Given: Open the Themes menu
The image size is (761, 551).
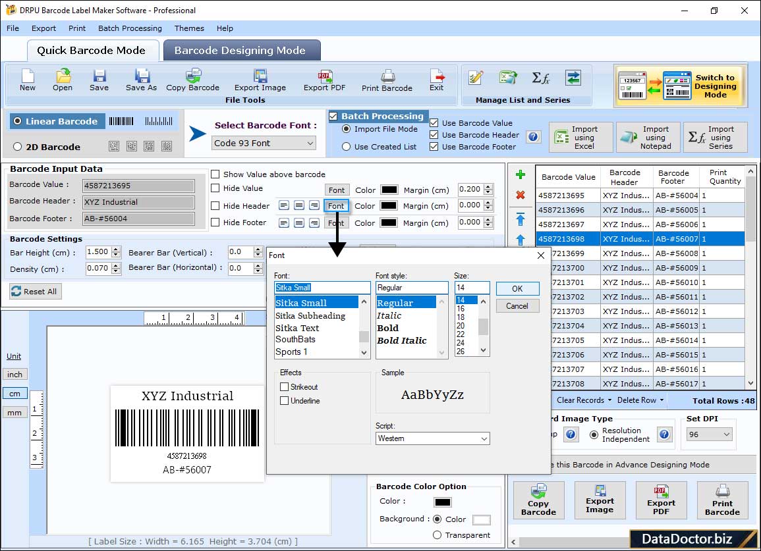Looking at the screenshot, I should (x=189, y=28).
